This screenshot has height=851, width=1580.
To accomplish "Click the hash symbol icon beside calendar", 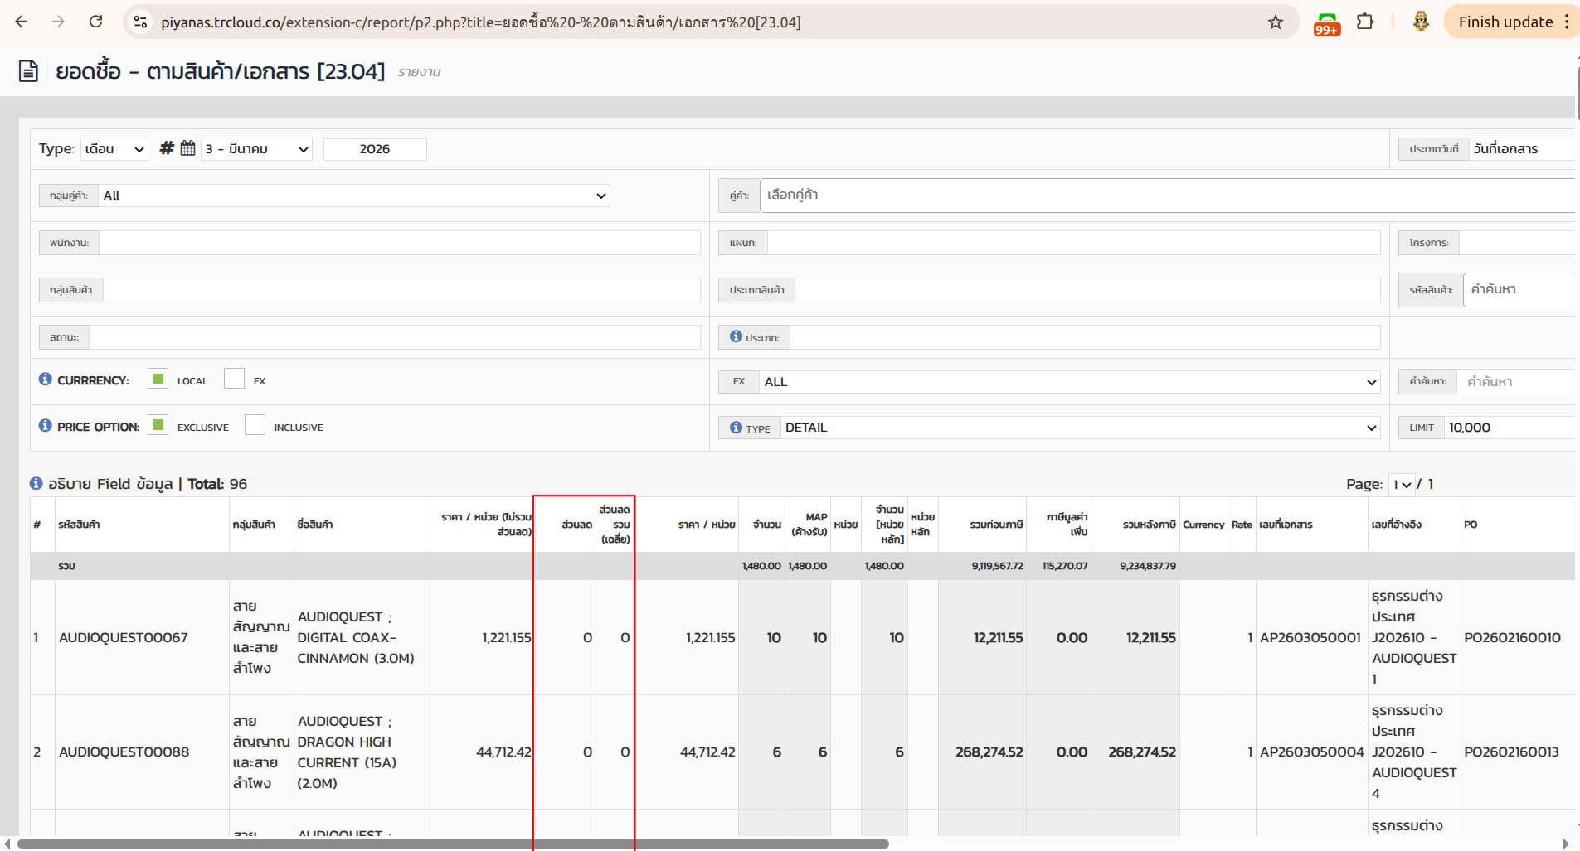I will pos(167,148).
